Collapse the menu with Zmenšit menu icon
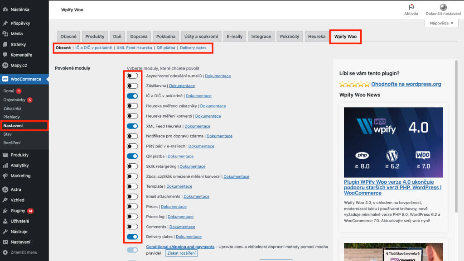The image size is (464, 261). coord(5,252)
